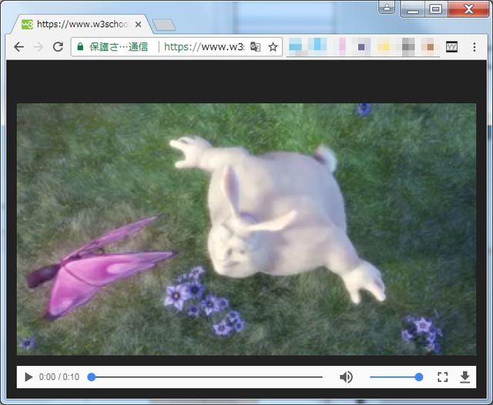Close the w3schools tab

(138, 24)
